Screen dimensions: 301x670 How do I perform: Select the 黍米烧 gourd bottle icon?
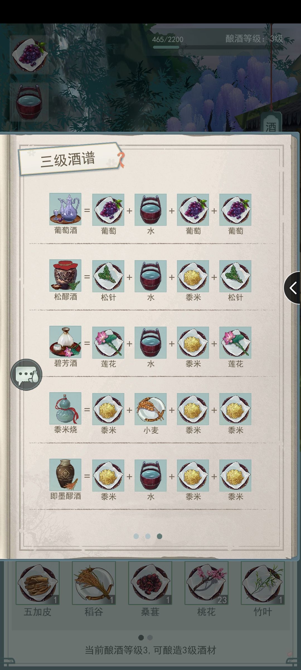65,408
